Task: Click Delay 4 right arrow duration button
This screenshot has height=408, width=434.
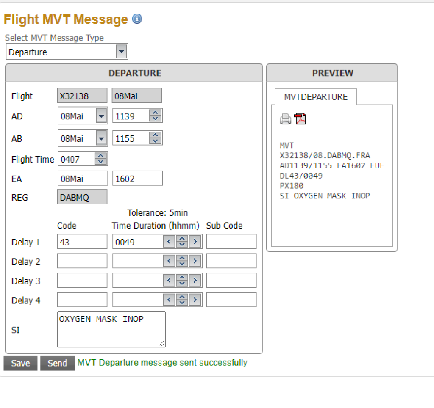Action: [195, 300]
